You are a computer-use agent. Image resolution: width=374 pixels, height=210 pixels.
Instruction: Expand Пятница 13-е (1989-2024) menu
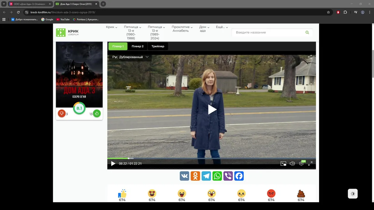coord(156,32)
